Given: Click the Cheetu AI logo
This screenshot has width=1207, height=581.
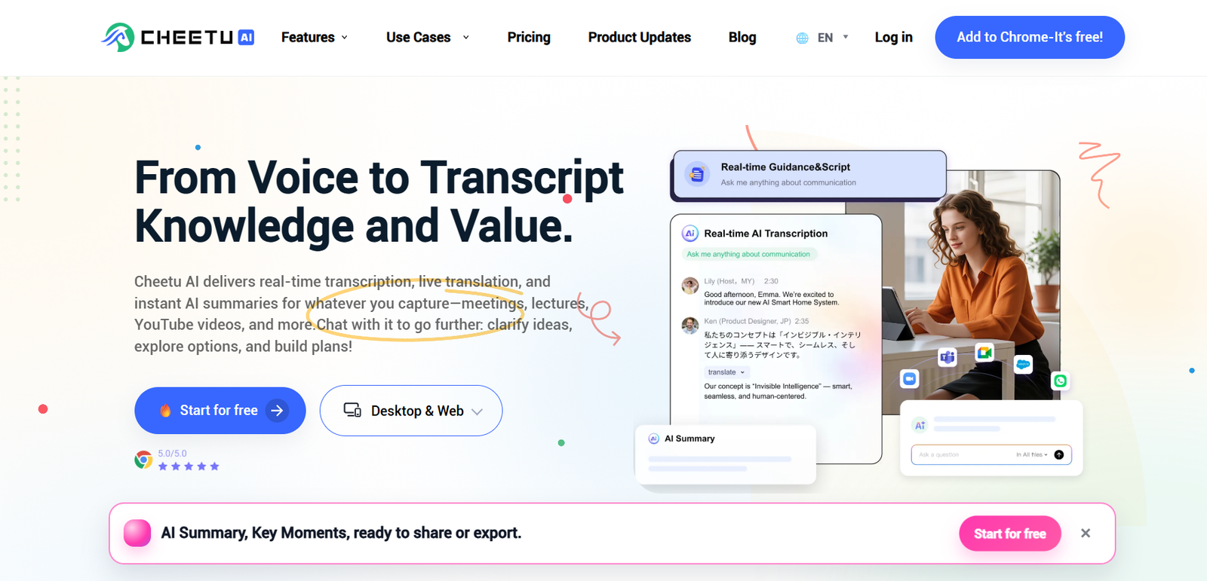Looking at the screenshot, I should [x=178, y=37].
